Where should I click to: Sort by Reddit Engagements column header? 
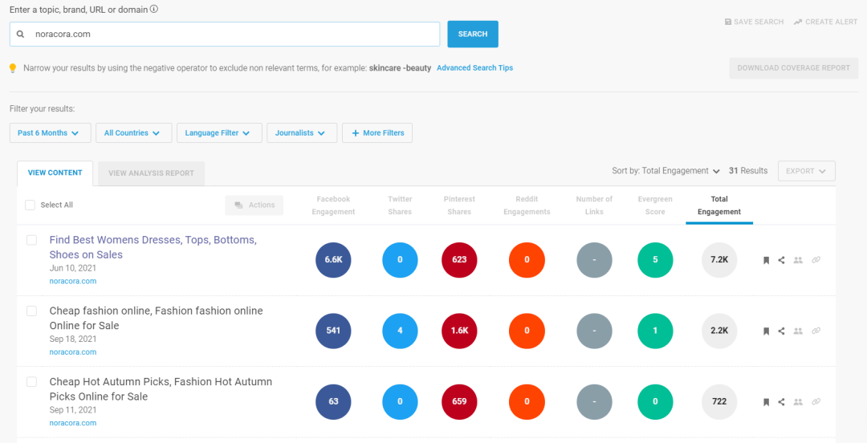[x=527, y=205]
